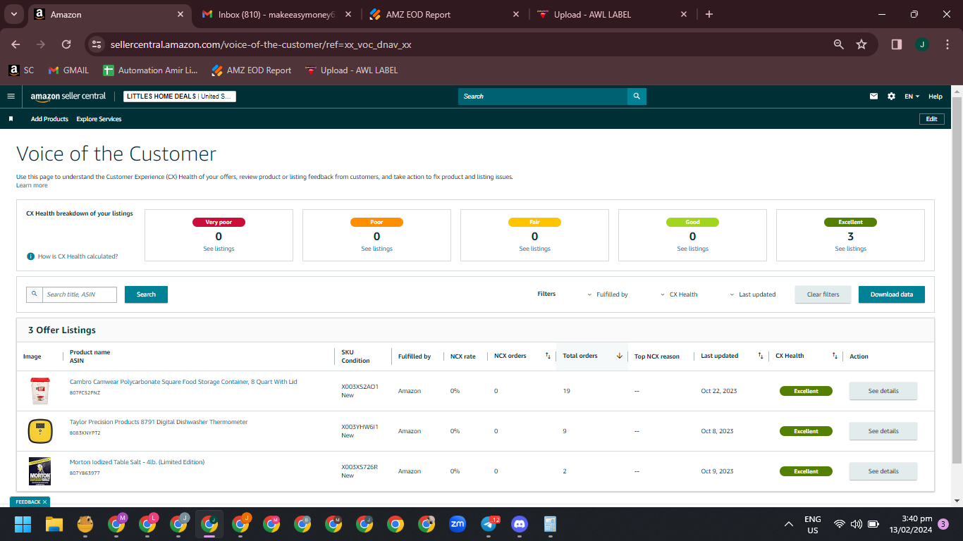963x541 pixels.
Task: Open Zoom from the taskbar
Action: pyautogui.click(x=458, y=524)
